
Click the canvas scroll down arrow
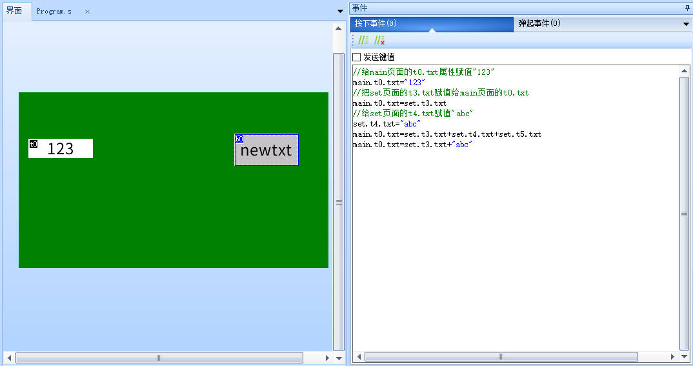coord(339,358)
